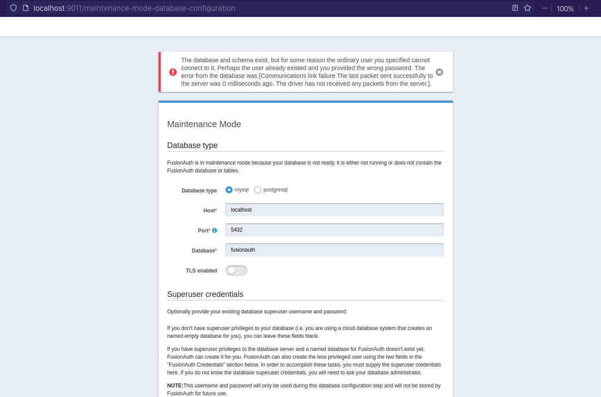
Task: Dismiss the database error alert
Action: coord(439,72)
